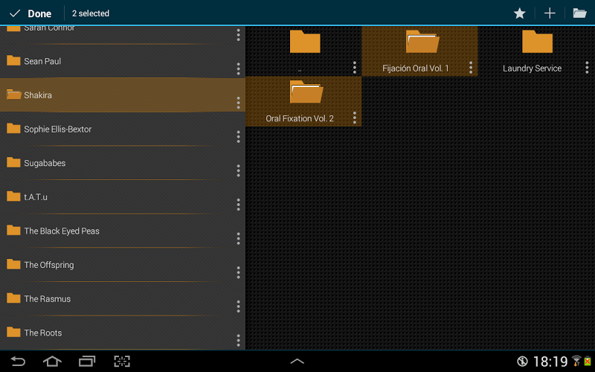The width and height of the screenshot is (595, 372).
Task: Click the Sugababes label
Action: [45, 163]
